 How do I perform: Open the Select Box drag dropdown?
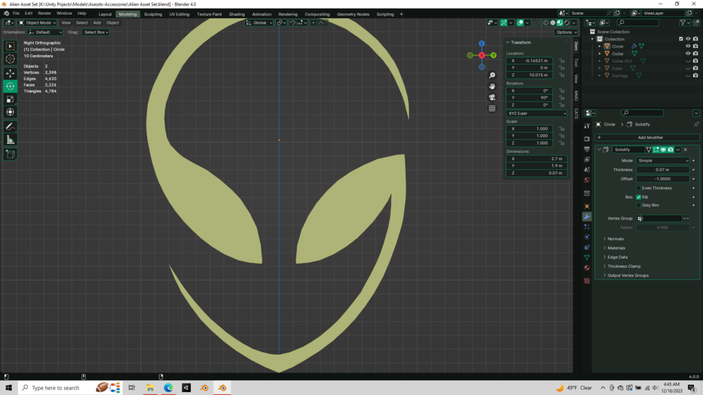click(96, 32)
